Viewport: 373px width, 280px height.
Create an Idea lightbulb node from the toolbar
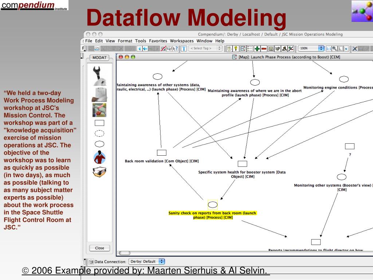click(236, 48)
